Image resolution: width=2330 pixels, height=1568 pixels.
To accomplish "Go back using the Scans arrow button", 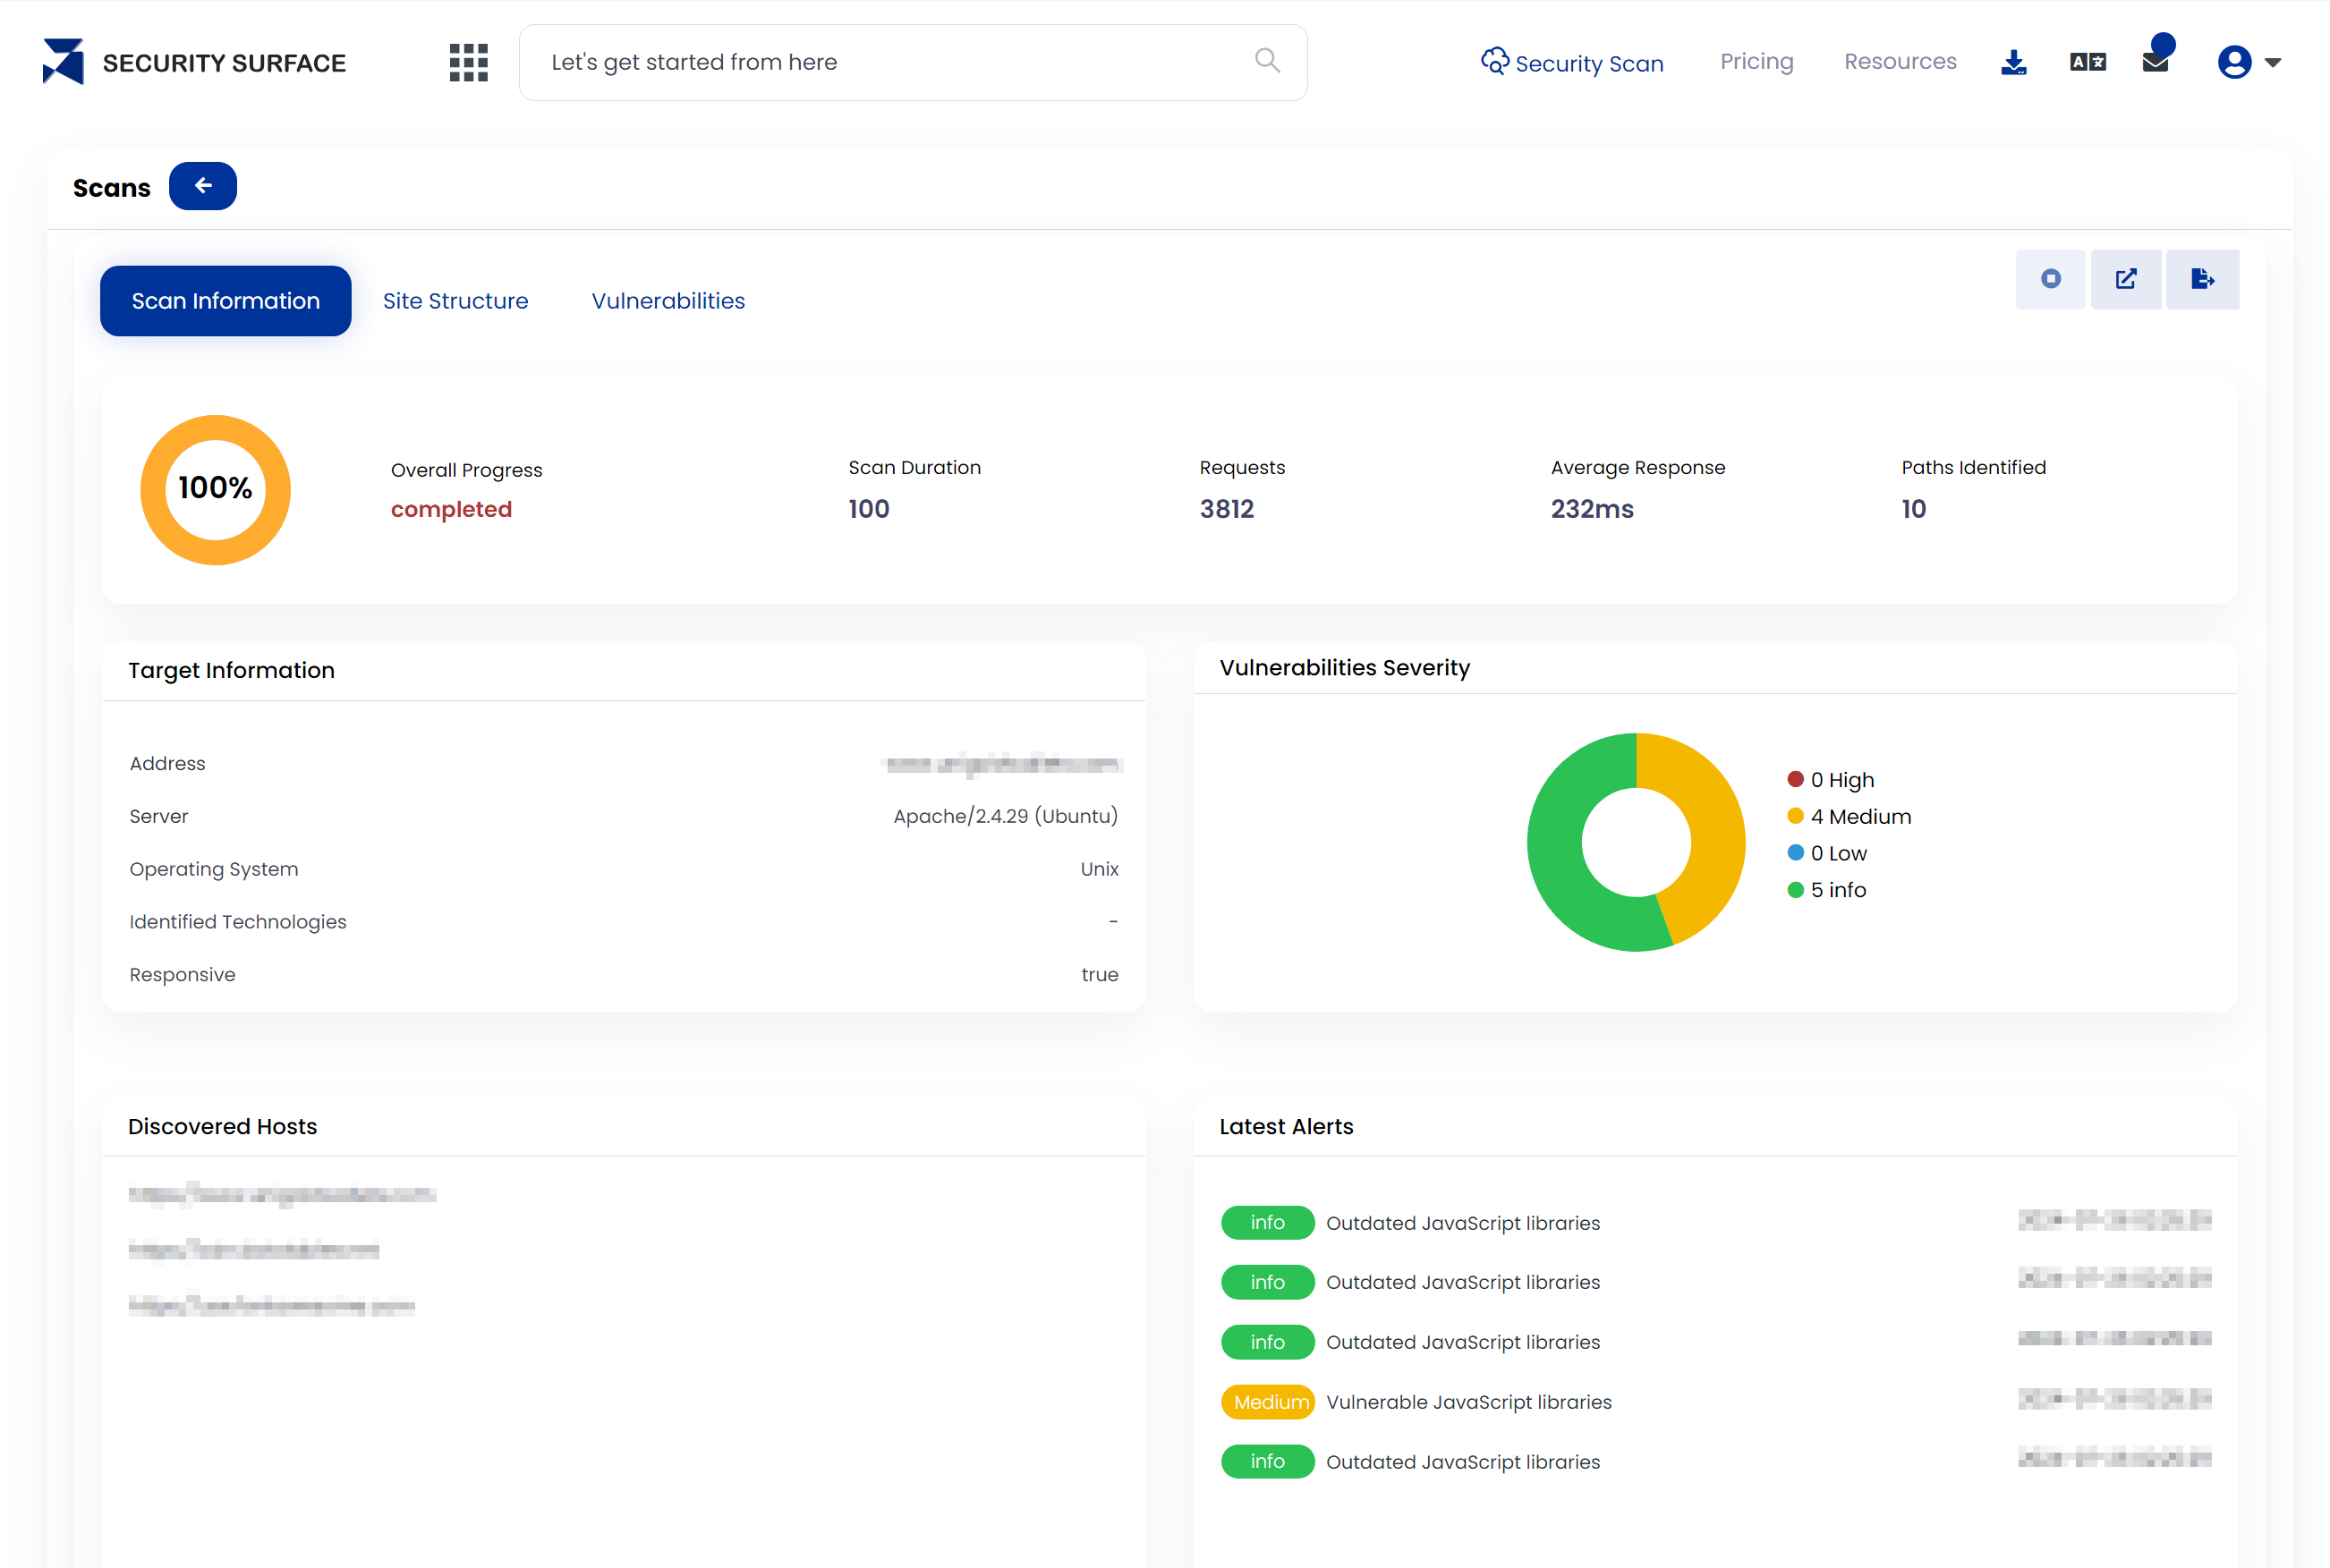I will tap(203, 186).
